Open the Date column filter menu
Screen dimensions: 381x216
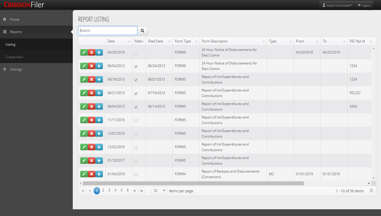(x=129, y=41)
